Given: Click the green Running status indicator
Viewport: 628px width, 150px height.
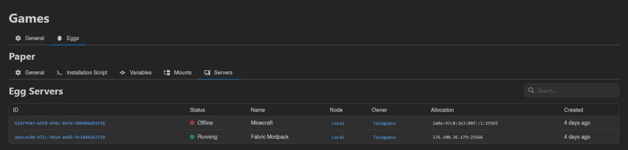Looking at the screenshot, I should pyautogui.click(x=192, y=137).
